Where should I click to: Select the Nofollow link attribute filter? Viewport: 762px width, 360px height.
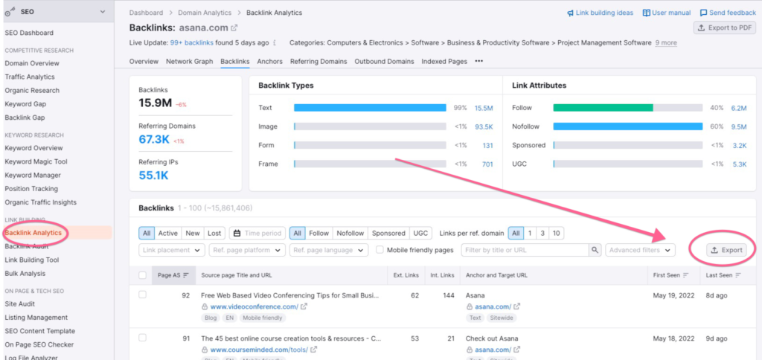coord(350,234)
